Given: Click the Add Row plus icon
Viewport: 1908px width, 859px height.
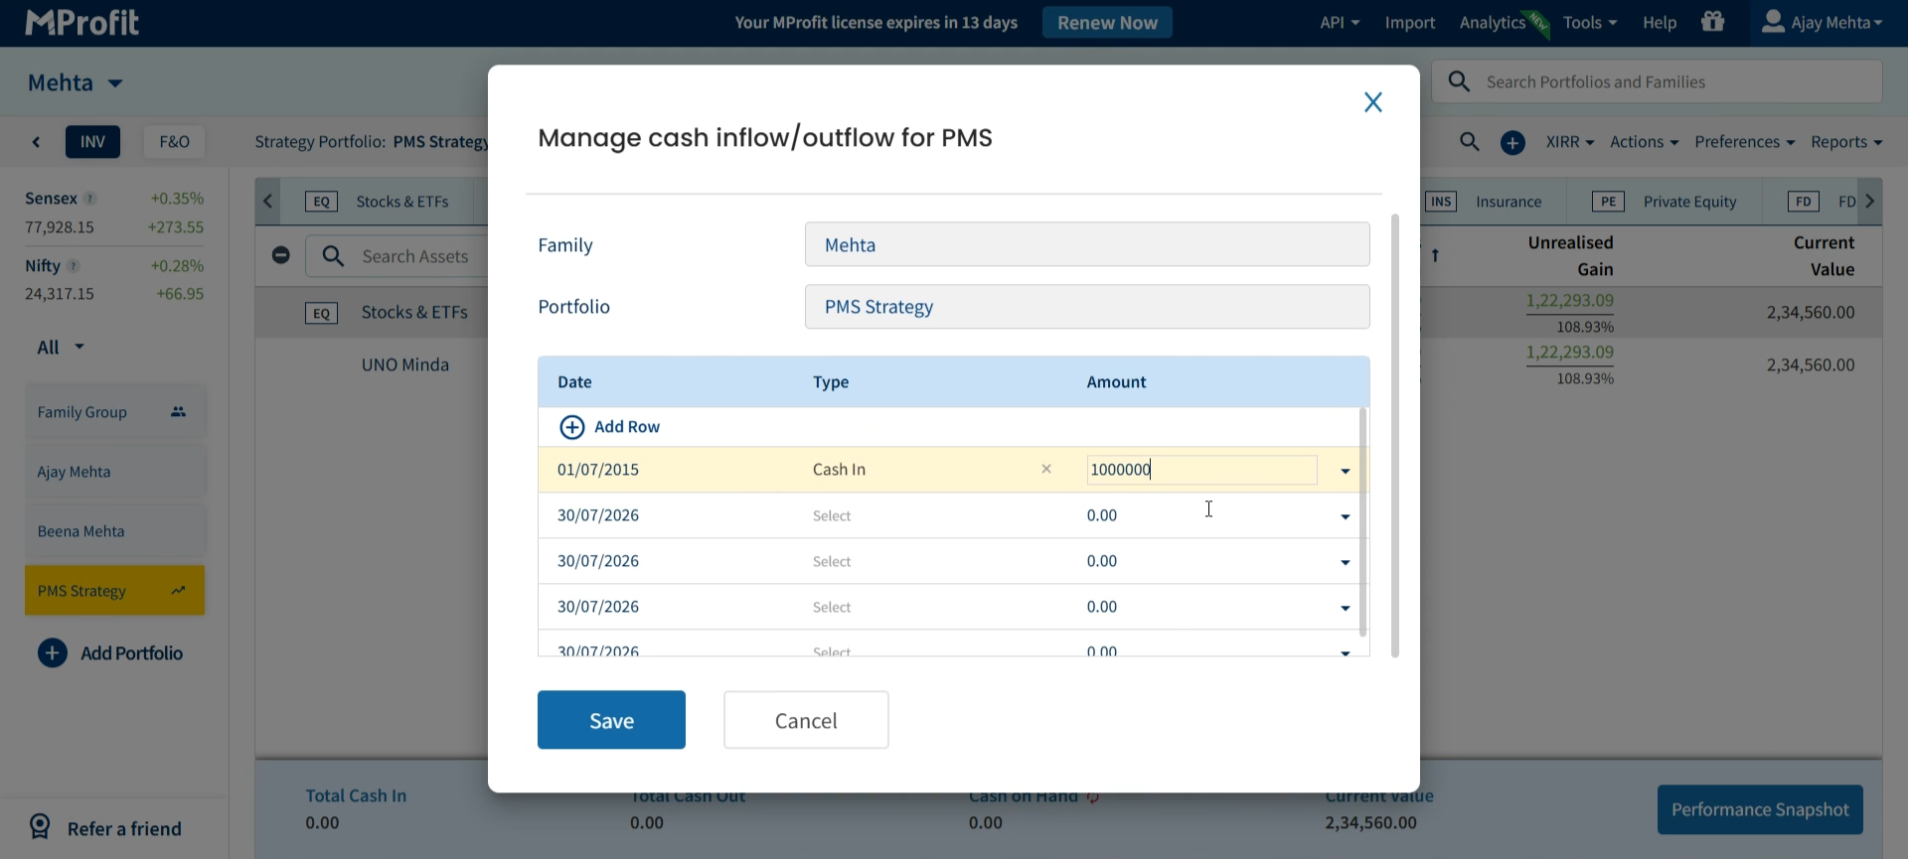Looking at the screenshot, I should (572, 427).
